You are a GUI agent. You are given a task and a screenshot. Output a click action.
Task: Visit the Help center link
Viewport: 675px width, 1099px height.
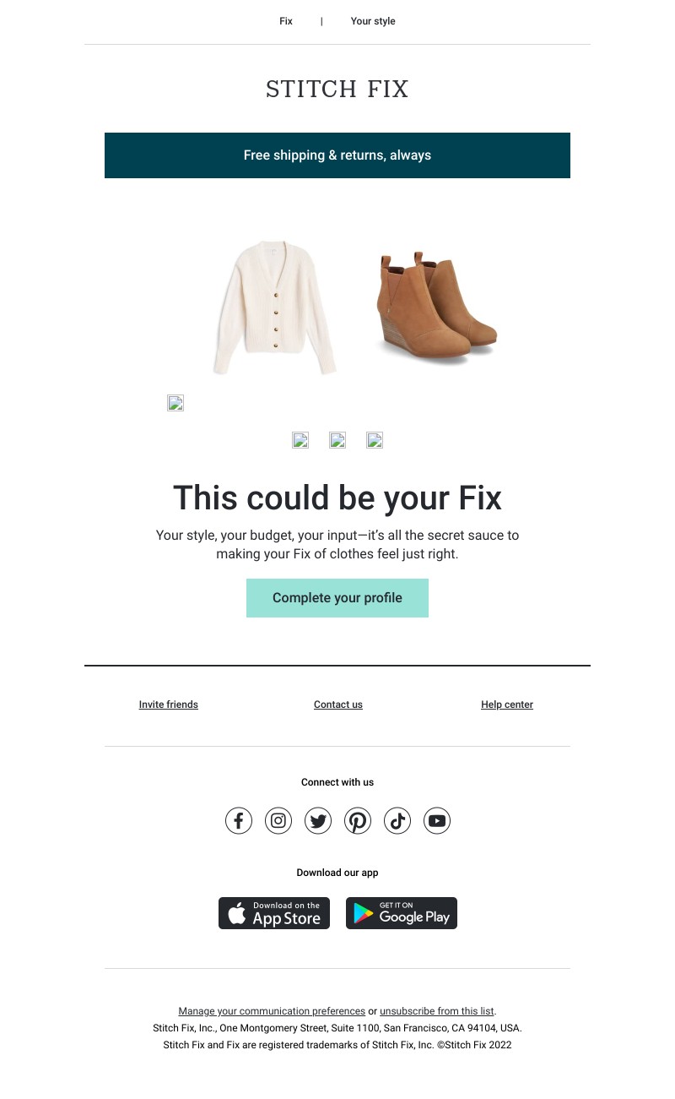507,705
